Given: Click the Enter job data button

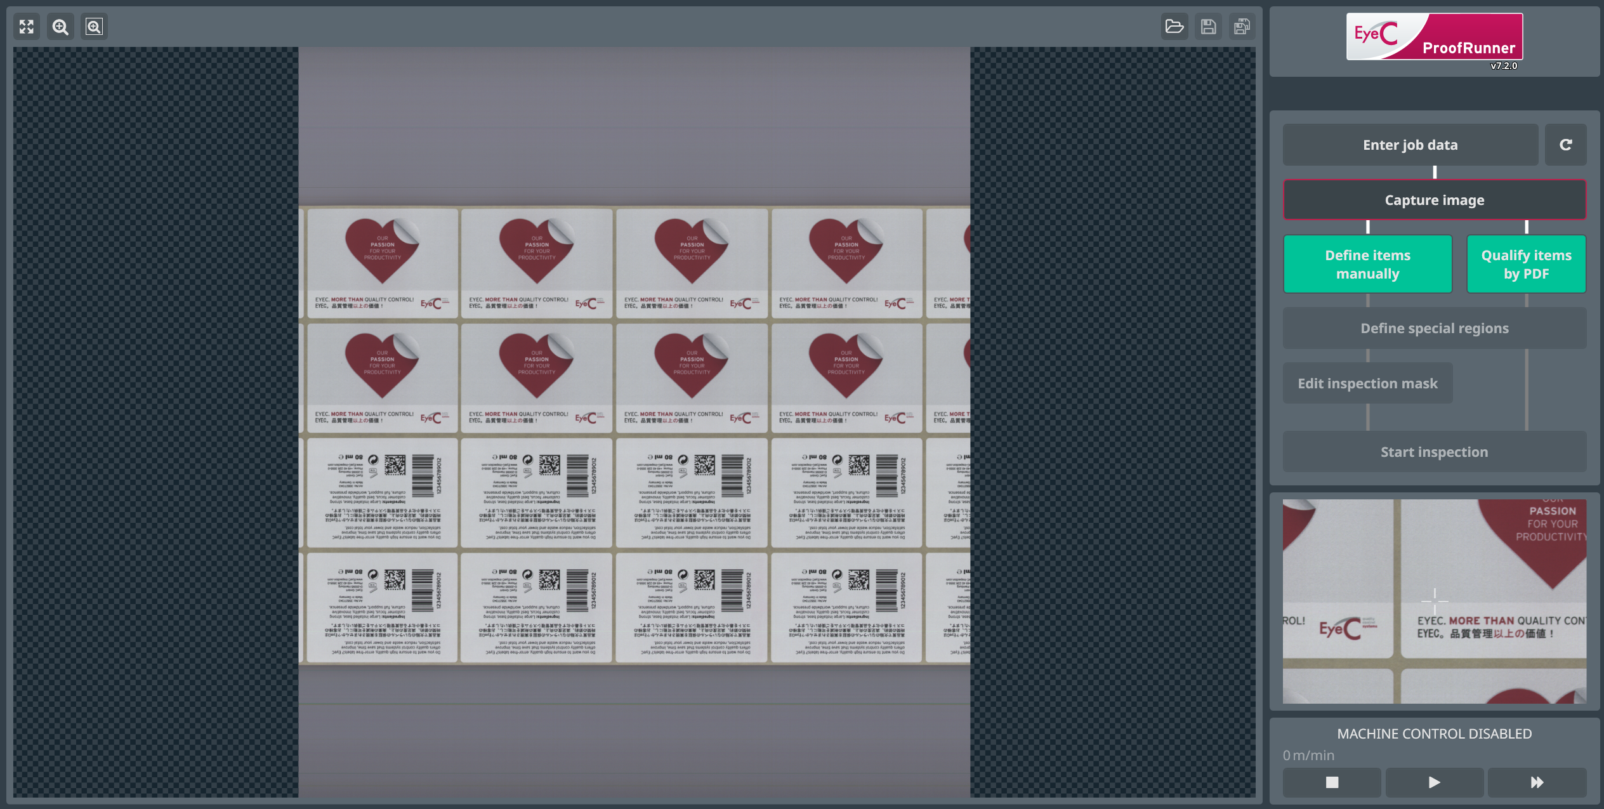Looking at the screenshot, I should pyautogui.click(x=1410, y=145).
